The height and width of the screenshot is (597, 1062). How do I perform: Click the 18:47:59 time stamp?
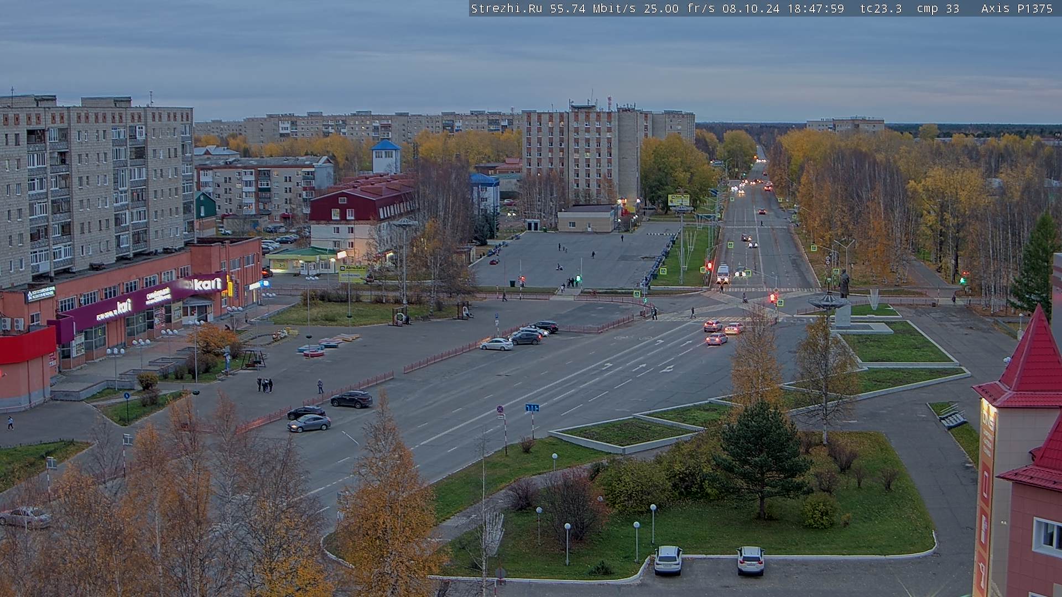point(815,9)
